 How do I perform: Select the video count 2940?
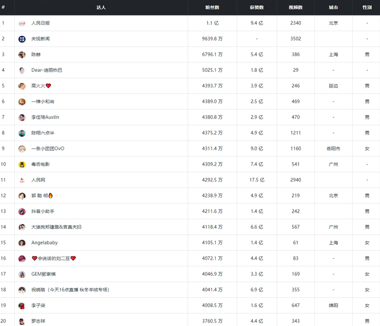(x=296, y=180)
